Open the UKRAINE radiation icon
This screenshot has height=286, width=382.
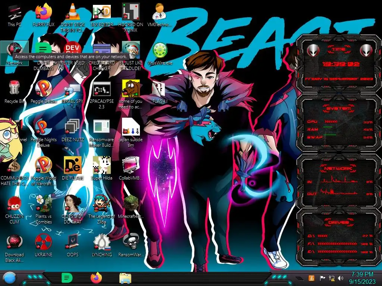pyautogui.click(x=43, y=245)
